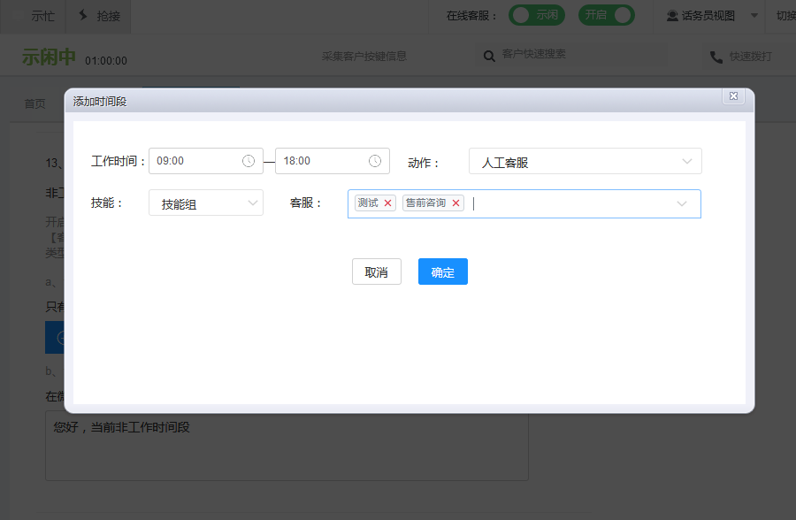The width and height of the screenshot is (796, 520).
Task: Click the lightning icon beside 抢接
Action: [x=84, y=15]
